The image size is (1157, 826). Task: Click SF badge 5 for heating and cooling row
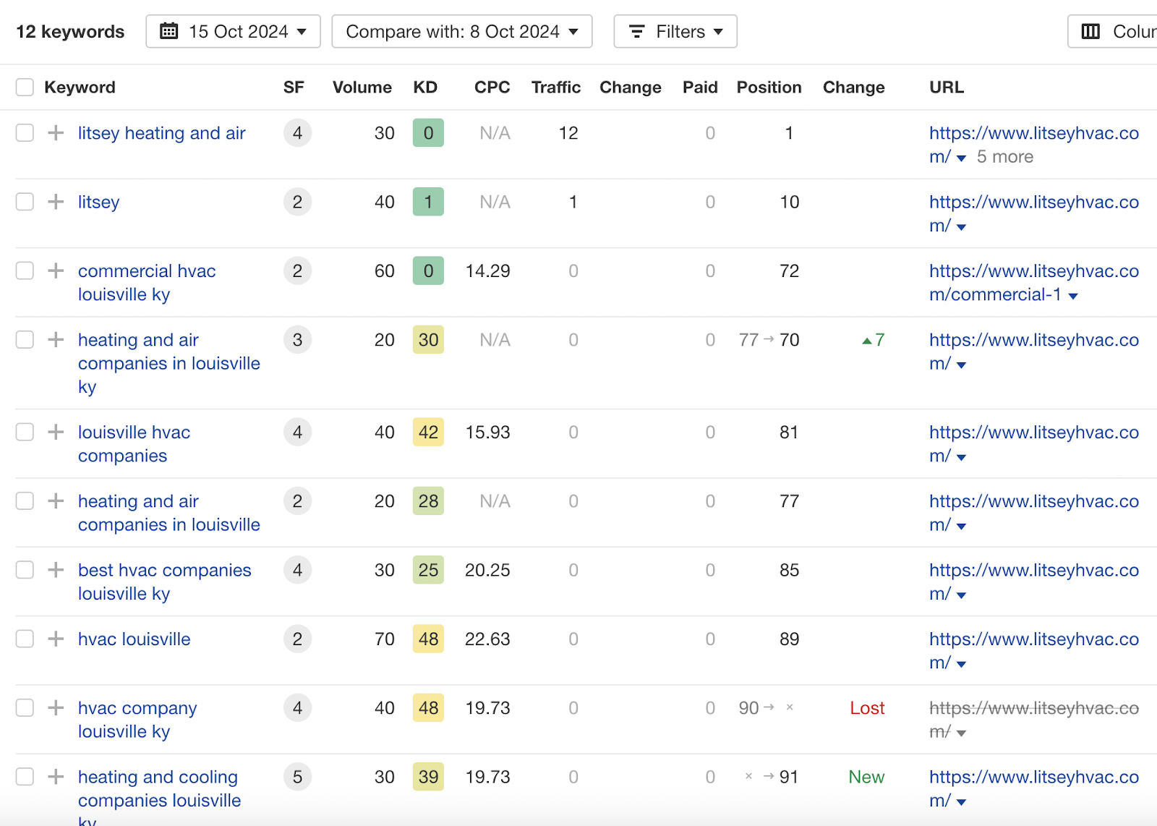pyautogui.click(x=297, y=777)
